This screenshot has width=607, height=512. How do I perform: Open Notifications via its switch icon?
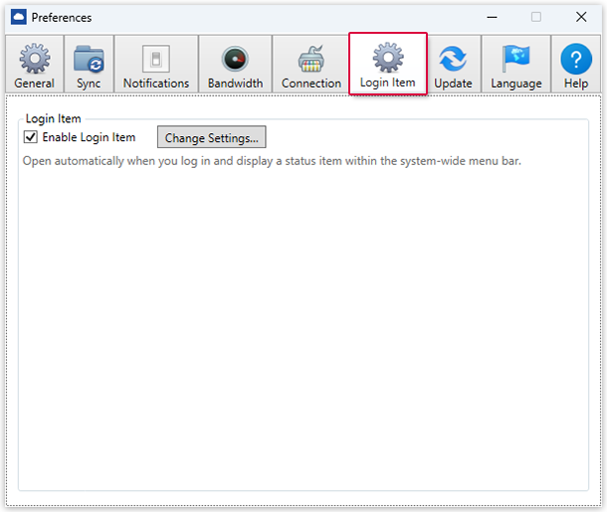pyautogui.click(x=156, y=59)
